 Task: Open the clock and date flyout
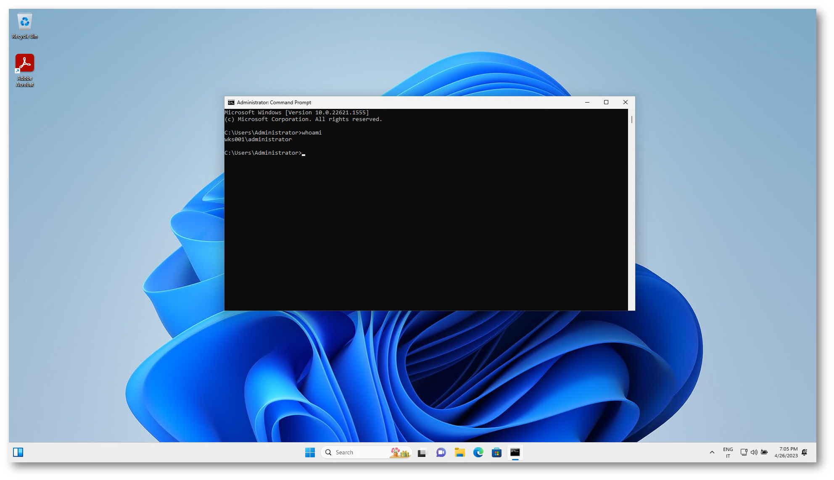(786, 452)
